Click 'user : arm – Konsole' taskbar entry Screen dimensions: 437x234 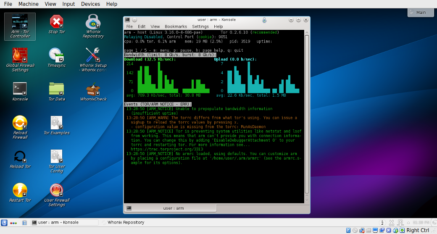point(64,222)
